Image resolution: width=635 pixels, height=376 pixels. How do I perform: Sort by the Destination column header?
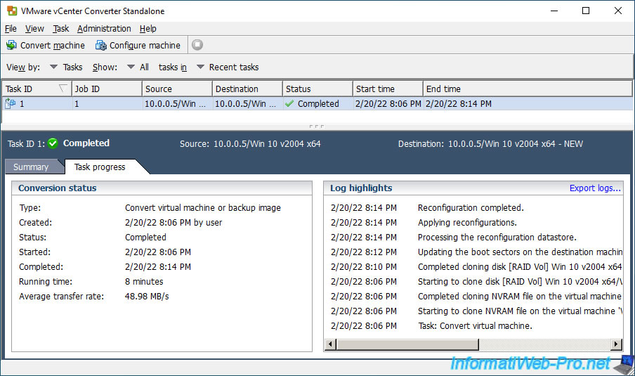point(247,89)
